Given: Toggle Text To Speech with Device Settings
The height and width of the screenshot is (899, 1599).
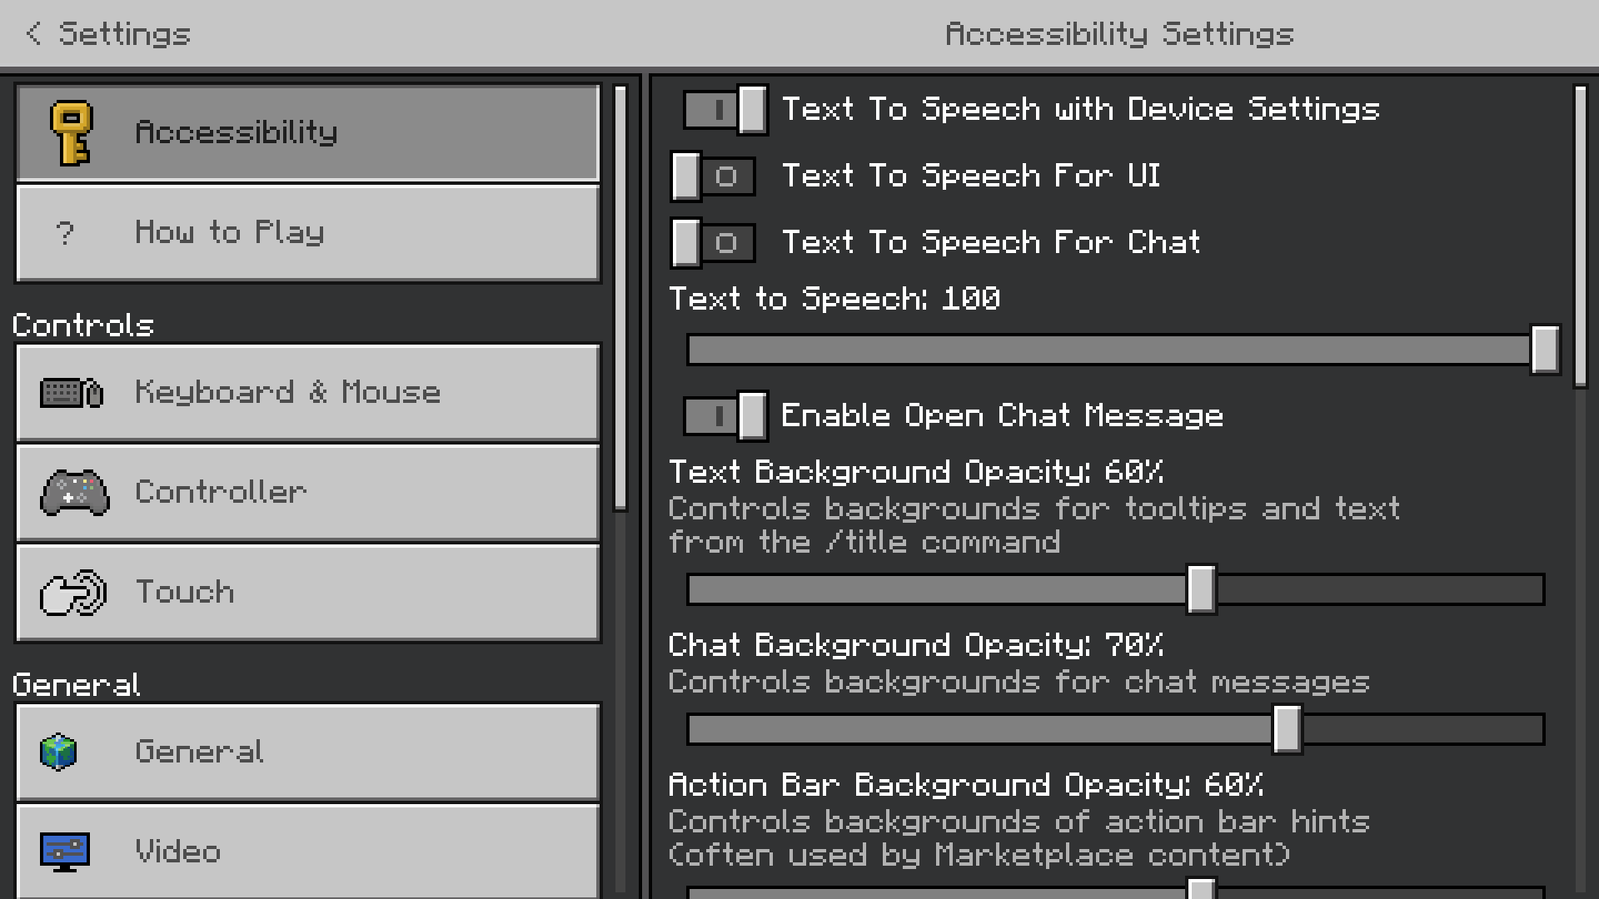Looking at the screenshot, I should (725, 110).
